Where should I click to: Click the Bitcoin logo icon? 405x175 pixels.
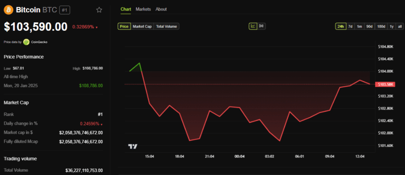pos(9,10)
